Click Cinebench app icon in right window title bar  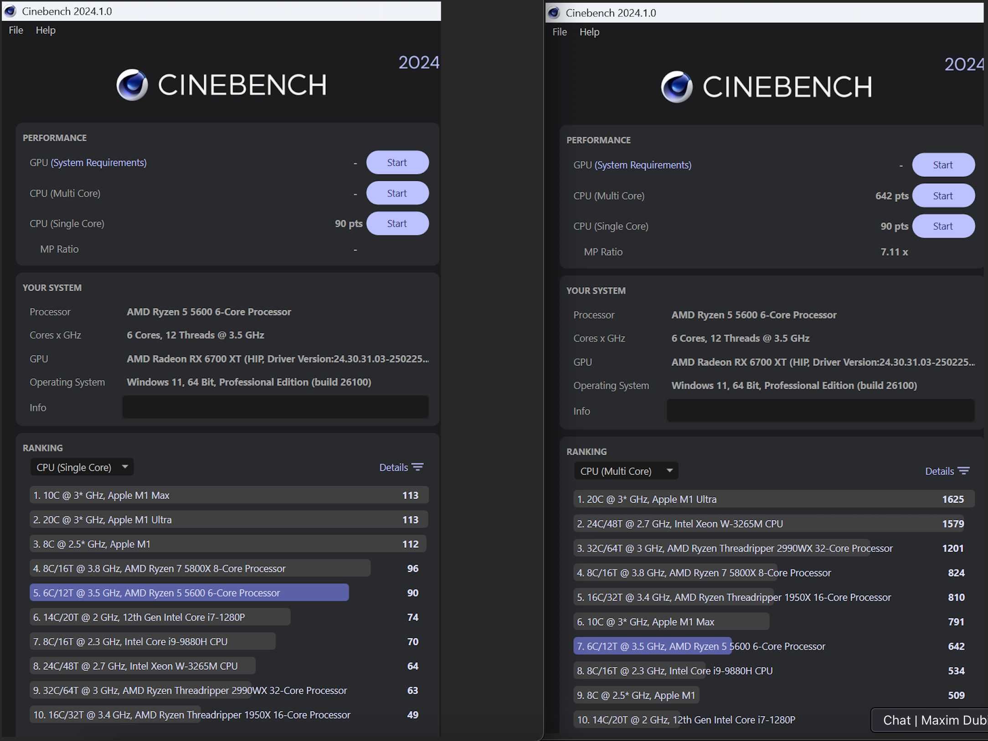point(554,13)
